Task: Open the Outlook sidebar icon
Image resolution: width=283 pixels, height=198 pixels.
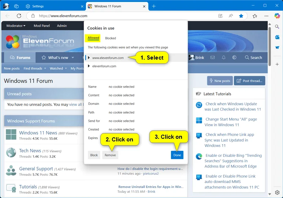Action: 277,37
